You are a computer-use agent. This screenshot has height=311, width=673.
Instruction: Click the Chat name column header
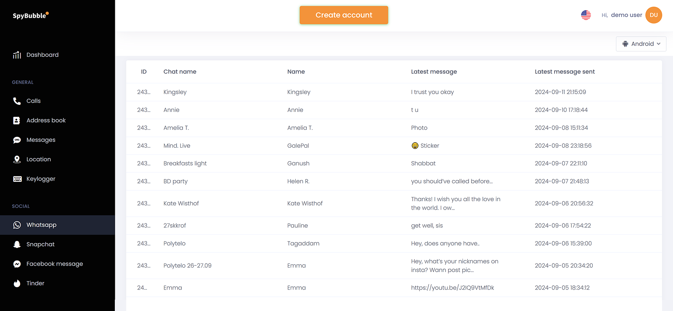point(180,72)
